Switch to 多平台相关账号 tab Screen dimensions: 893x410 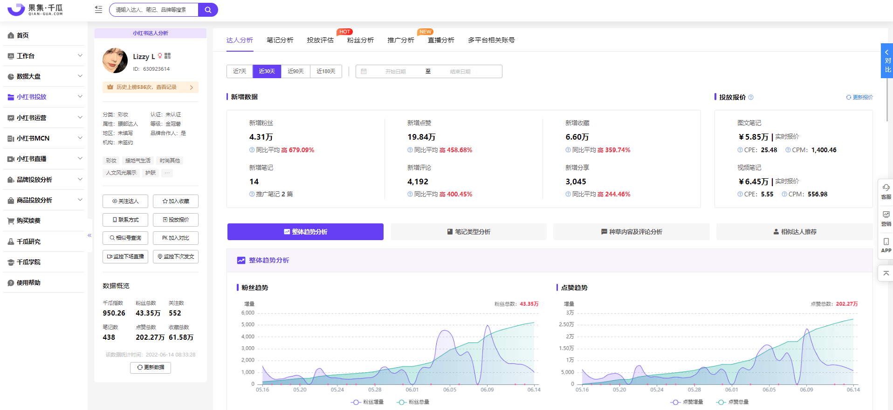coord(491,40)
